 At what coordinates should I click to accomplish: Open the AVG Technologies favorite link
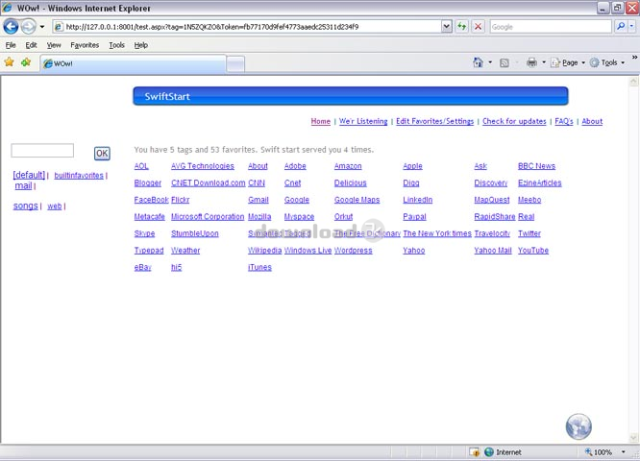tap(203, 166)
